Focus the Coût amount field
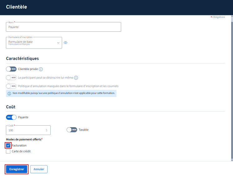The height and width of the screenshot is (176, 233). 26,130
